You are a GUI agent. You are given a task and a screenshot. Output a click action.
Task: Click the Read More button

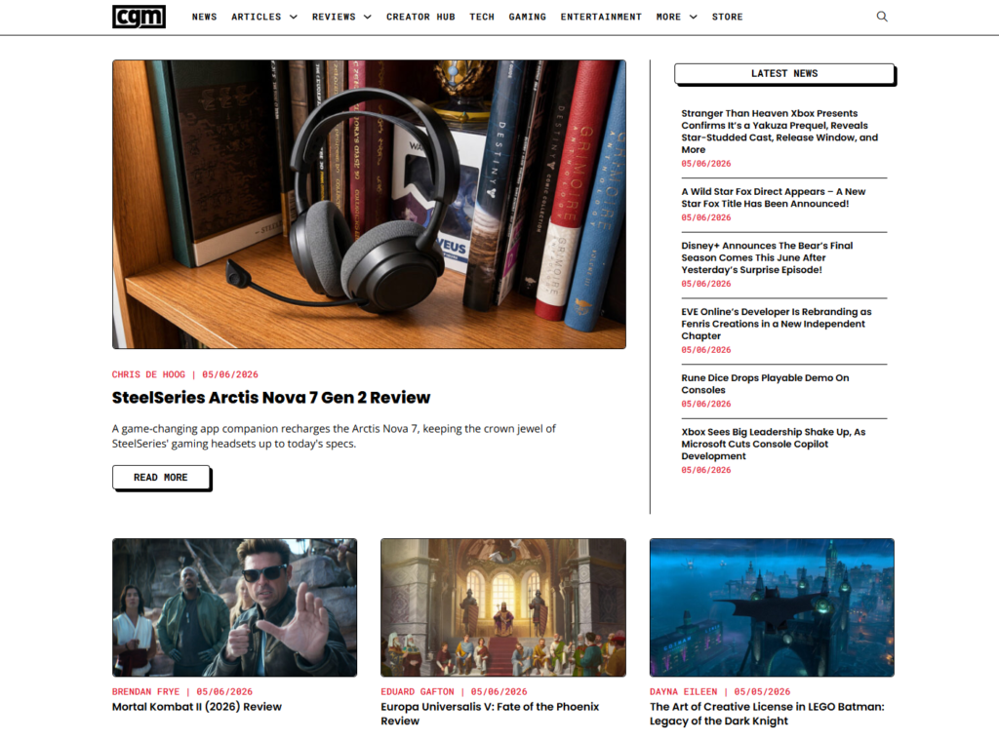click(161, 478)
